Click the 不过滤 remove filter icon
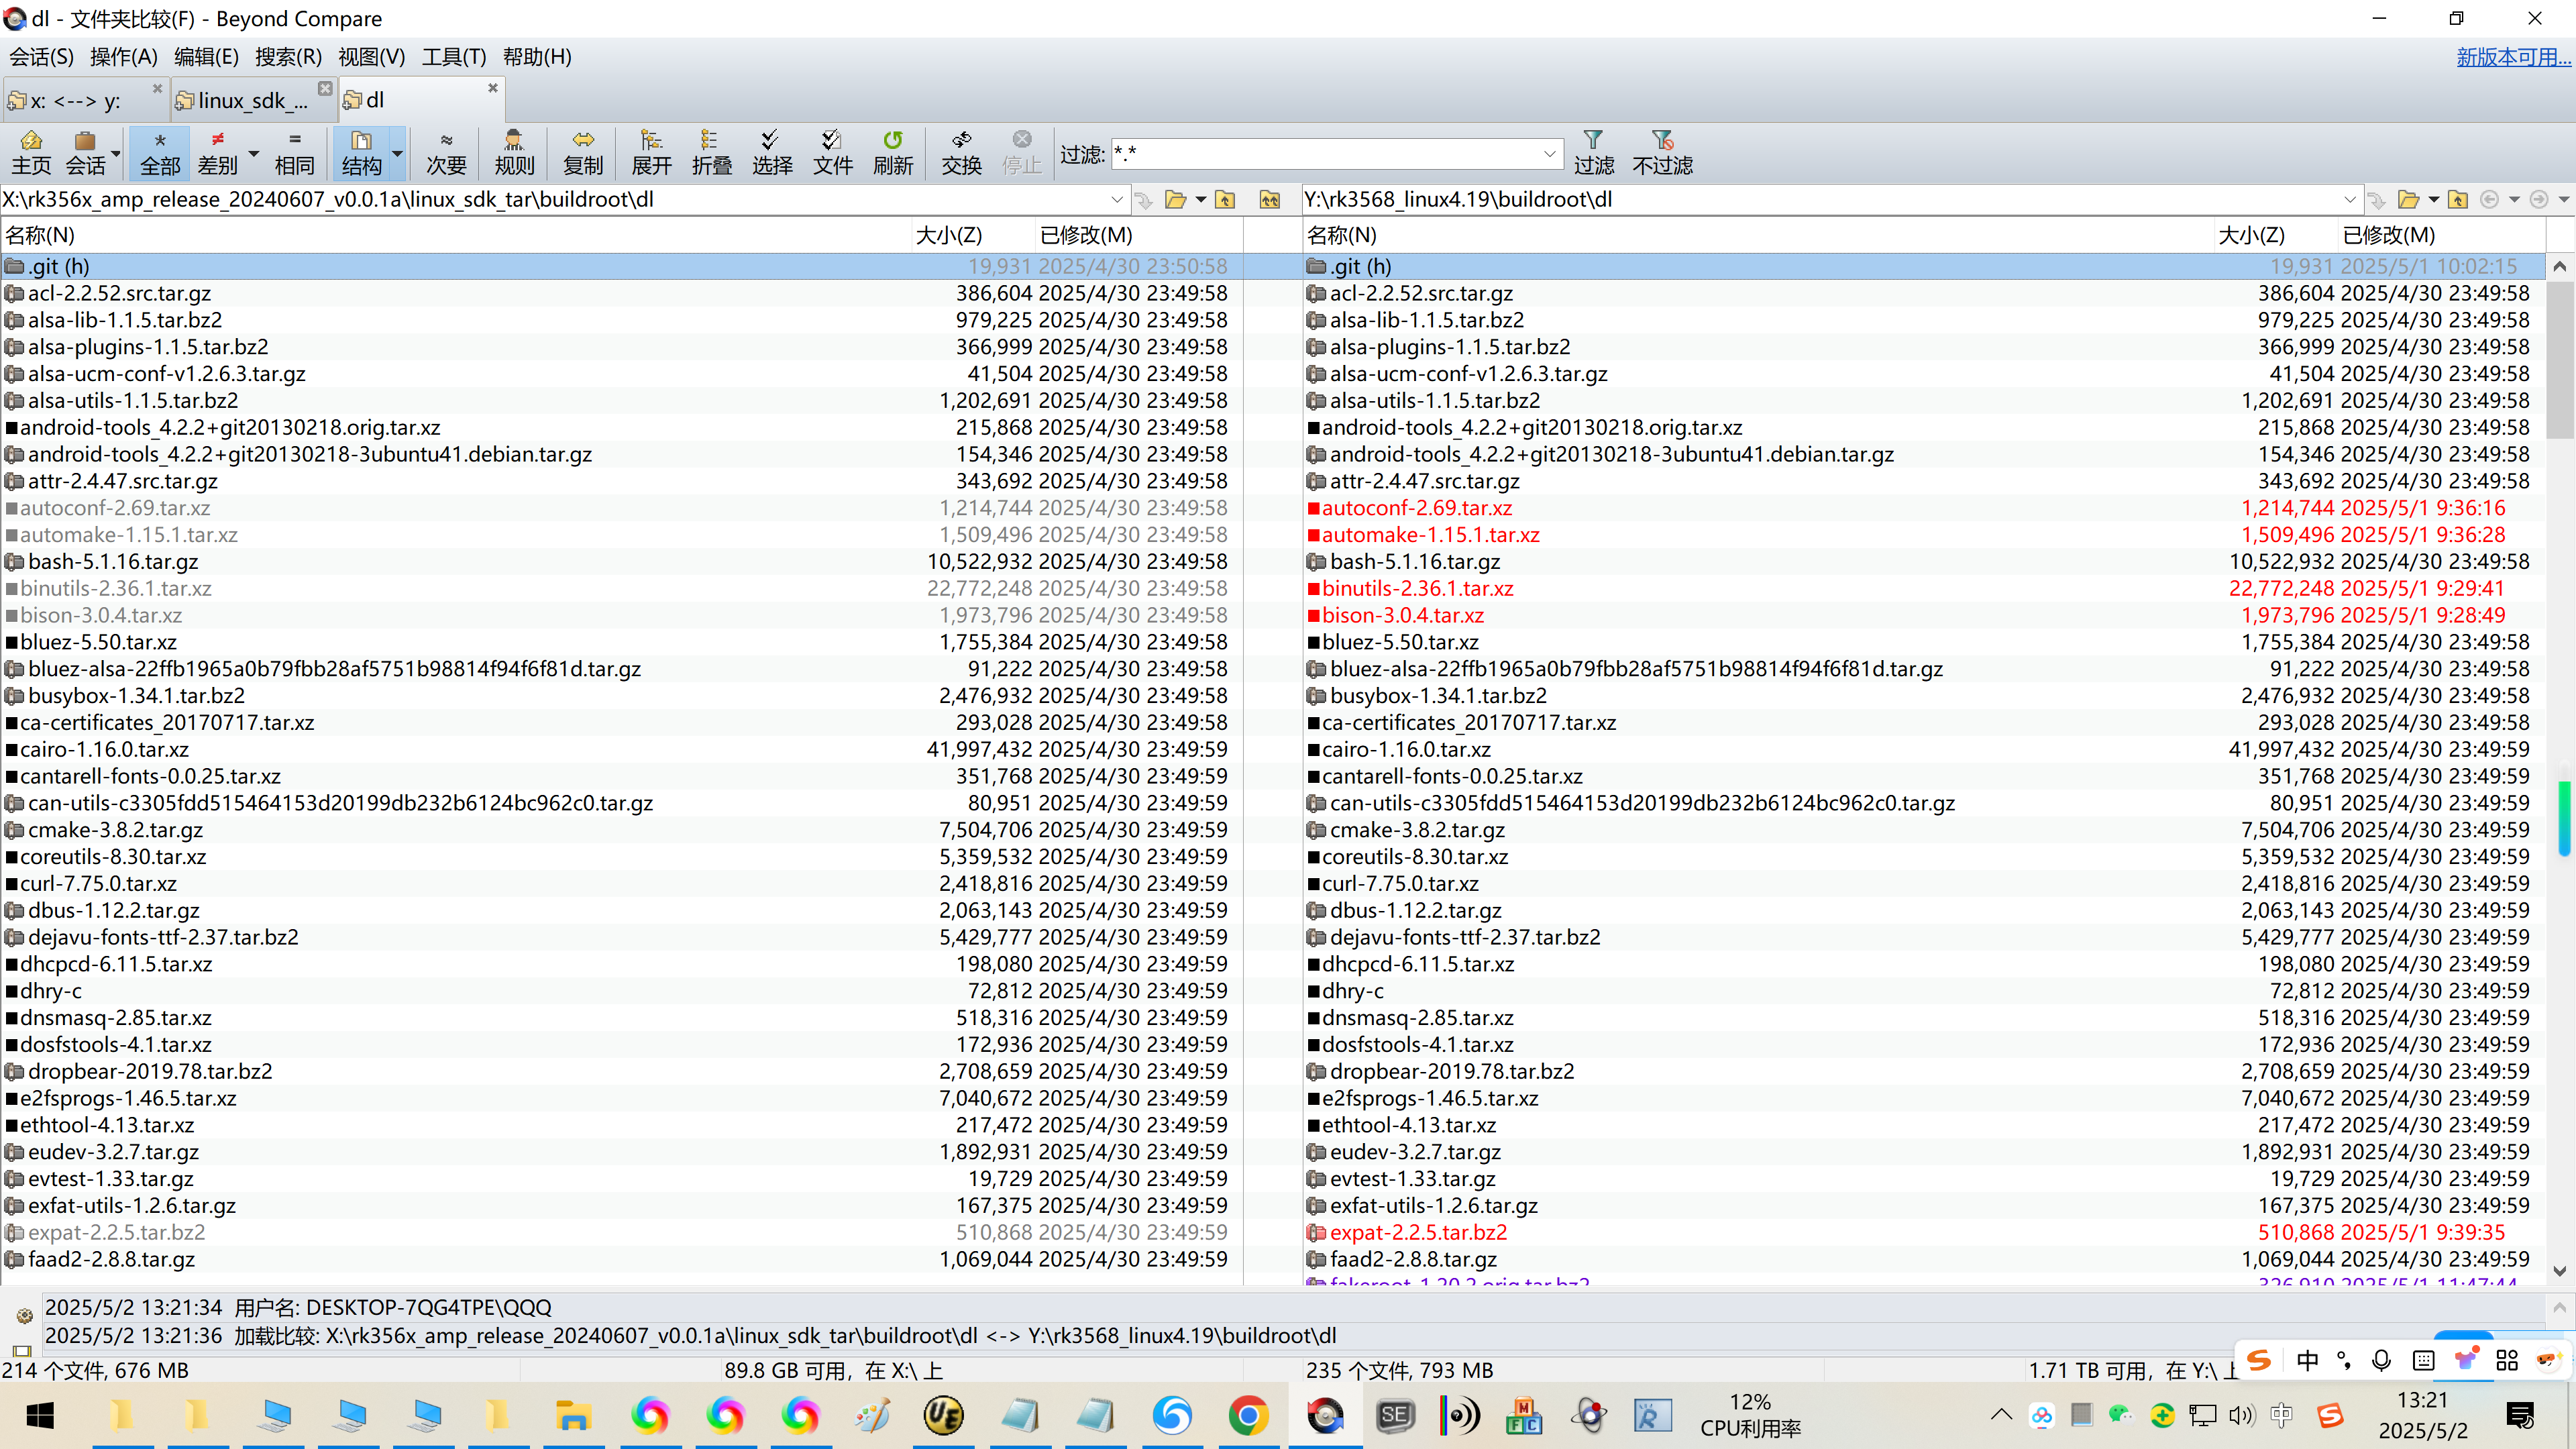 tap(1662, 152)
